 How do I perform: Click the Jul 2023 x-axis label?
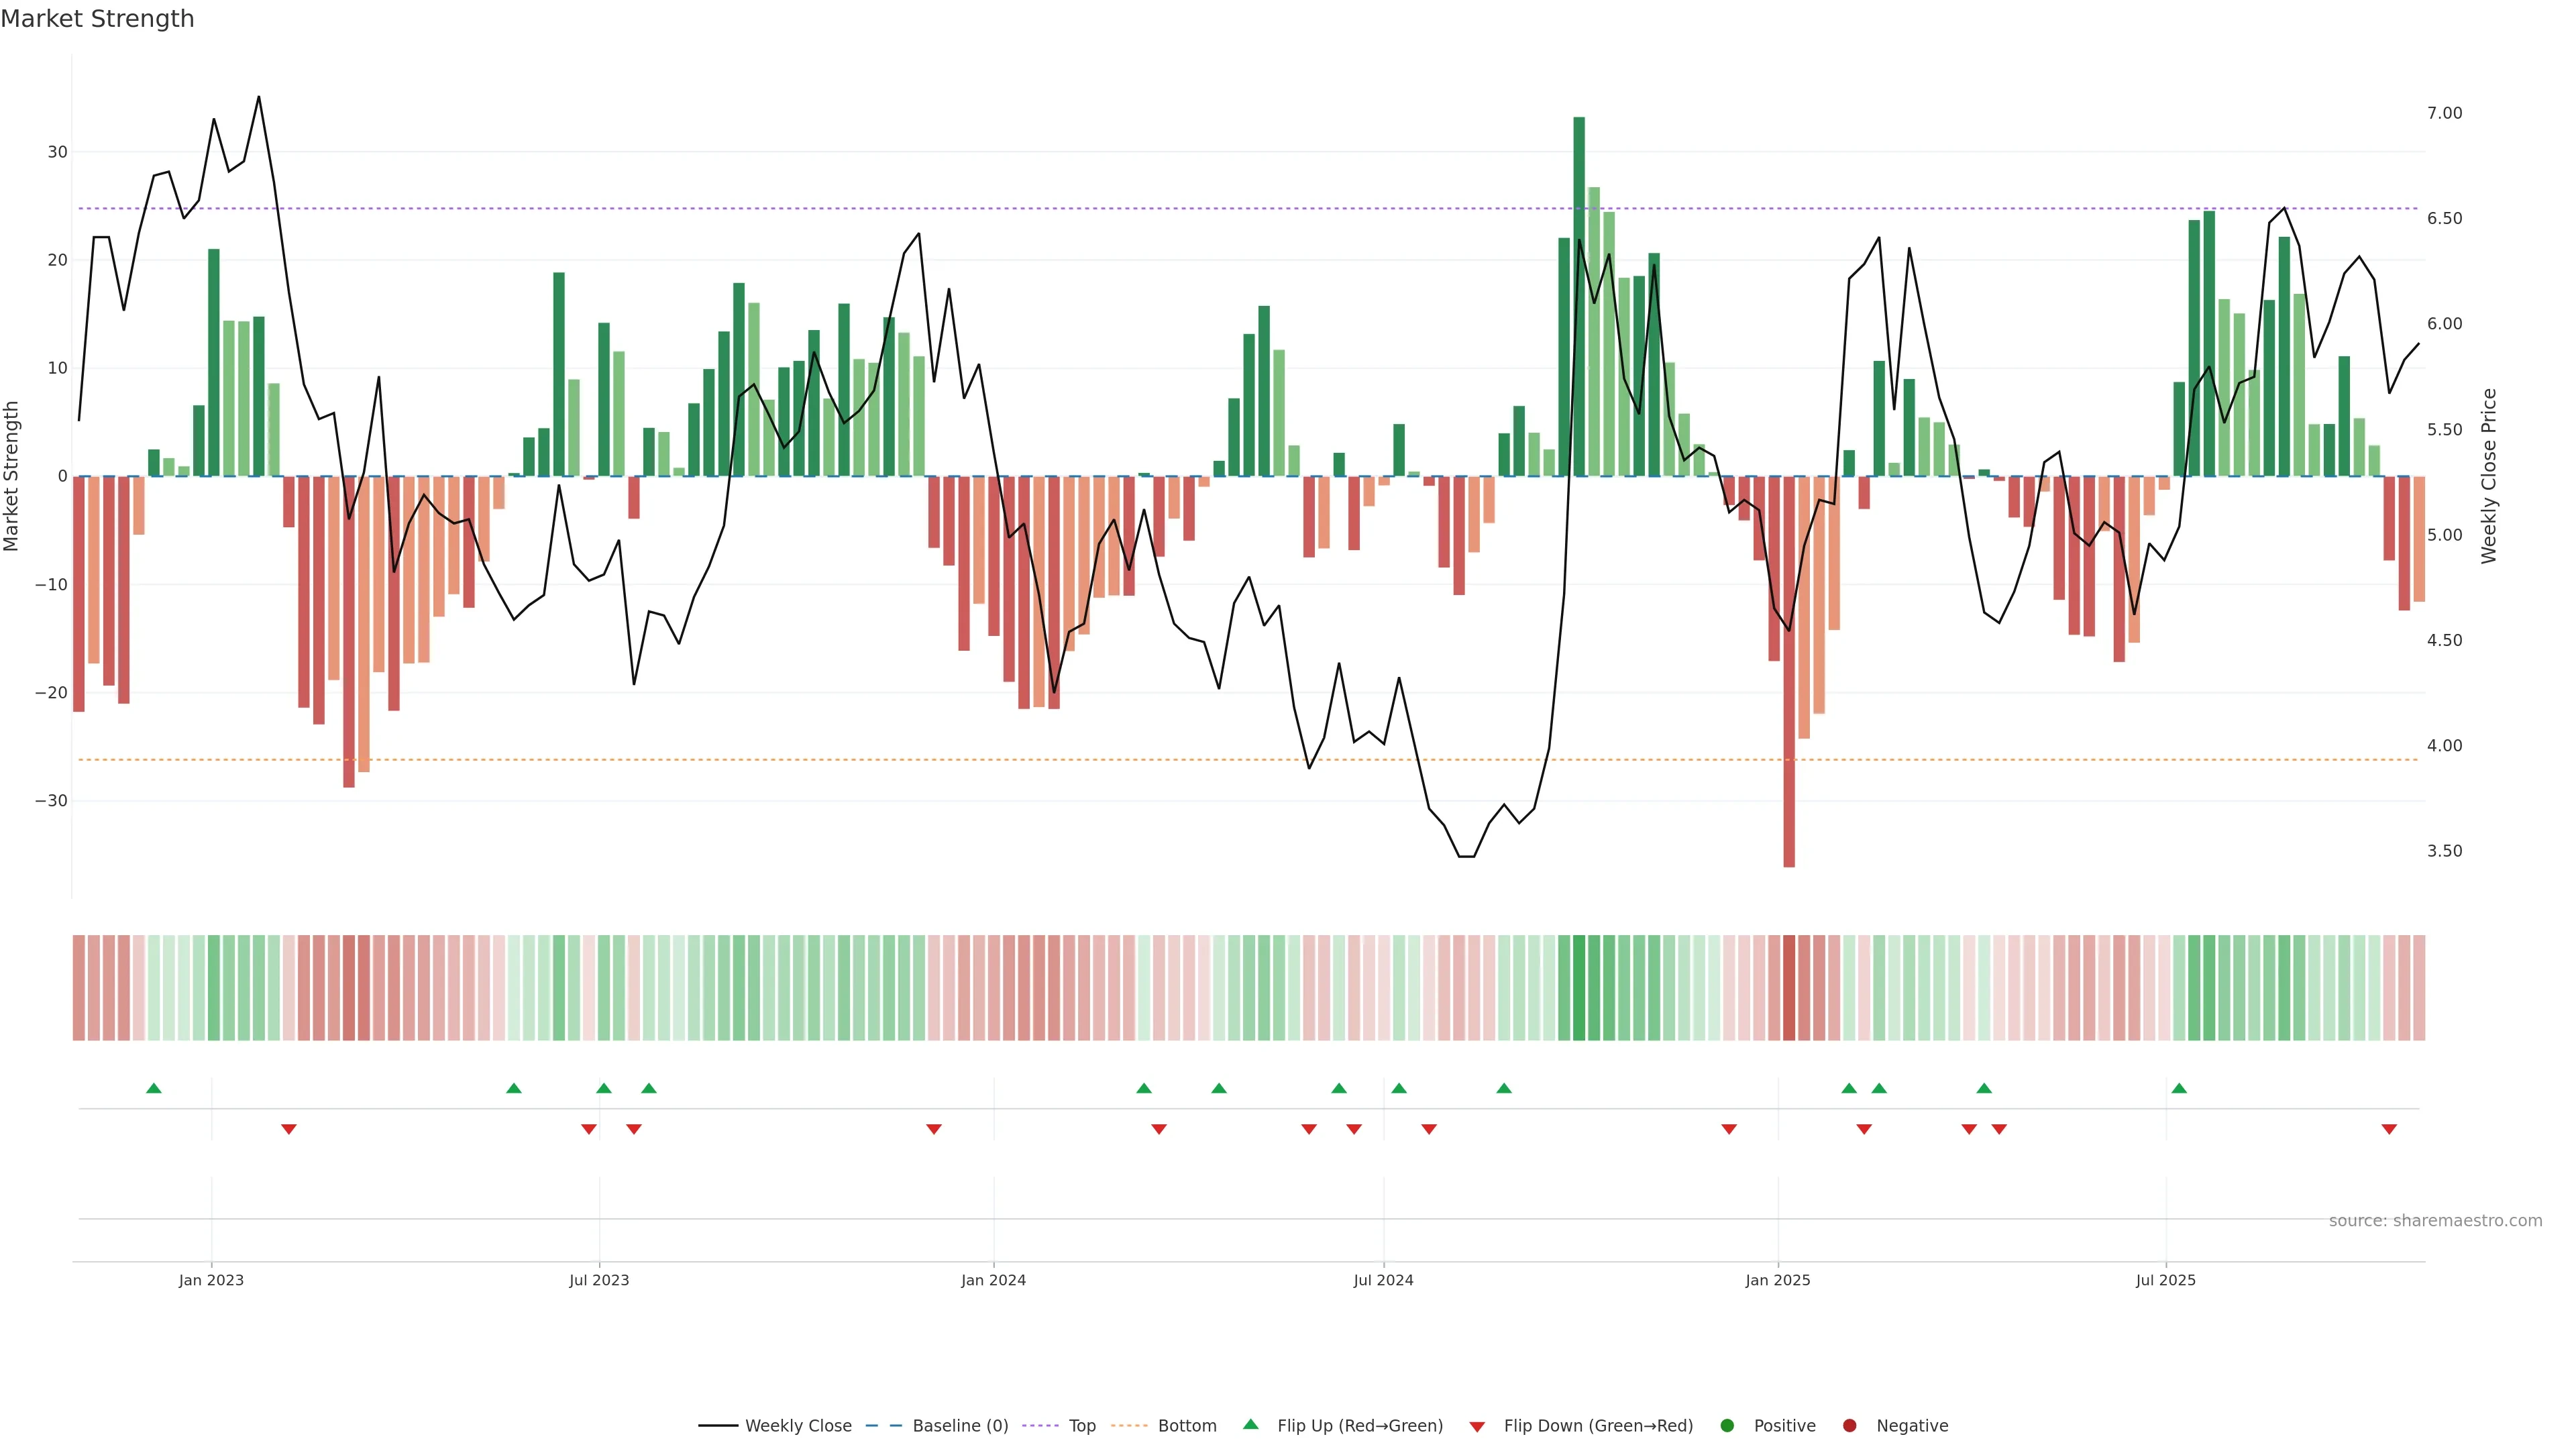click(x=599, y=1280)
